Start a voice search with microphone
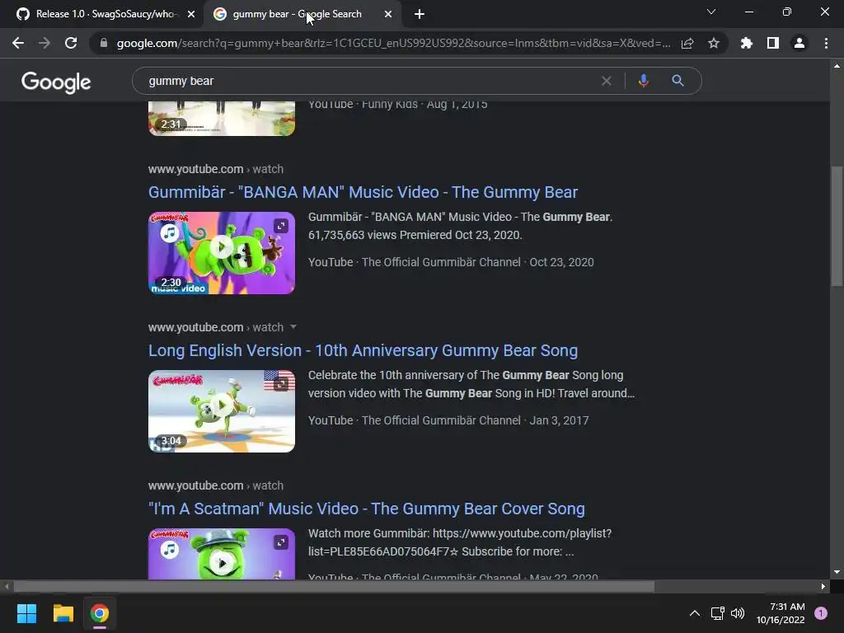Viewport: 844px width, 633px height. point(643,81)
